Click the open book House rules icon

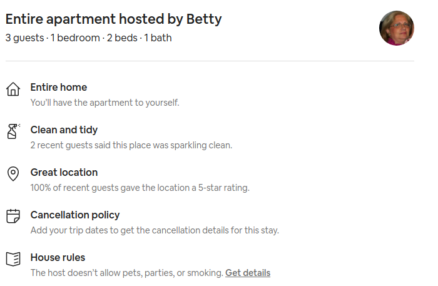click(13, 259)
